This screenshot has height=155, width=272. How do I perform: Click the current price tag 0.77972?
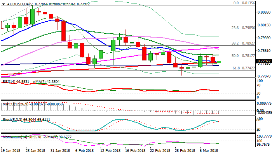click(264, 61)
